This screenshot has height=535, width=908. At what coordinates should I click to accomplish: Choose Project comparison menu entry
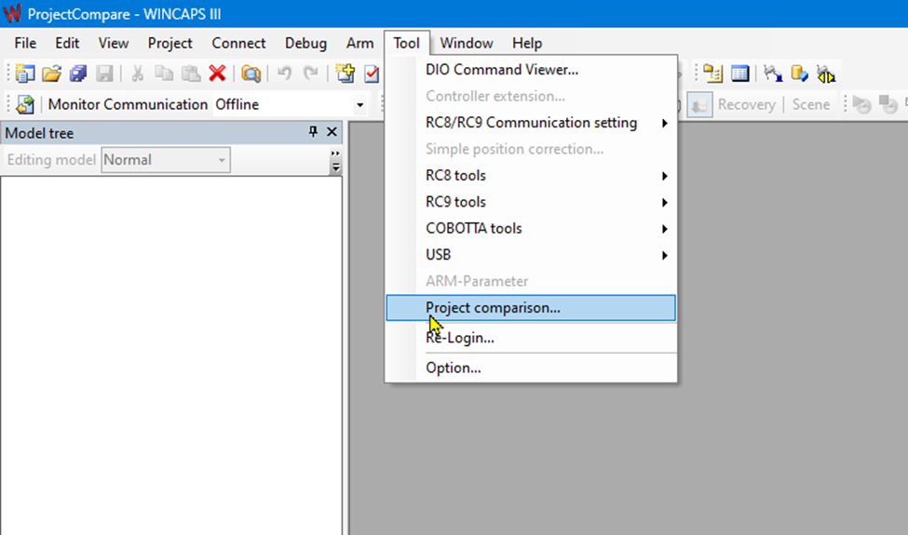[531, 308]
